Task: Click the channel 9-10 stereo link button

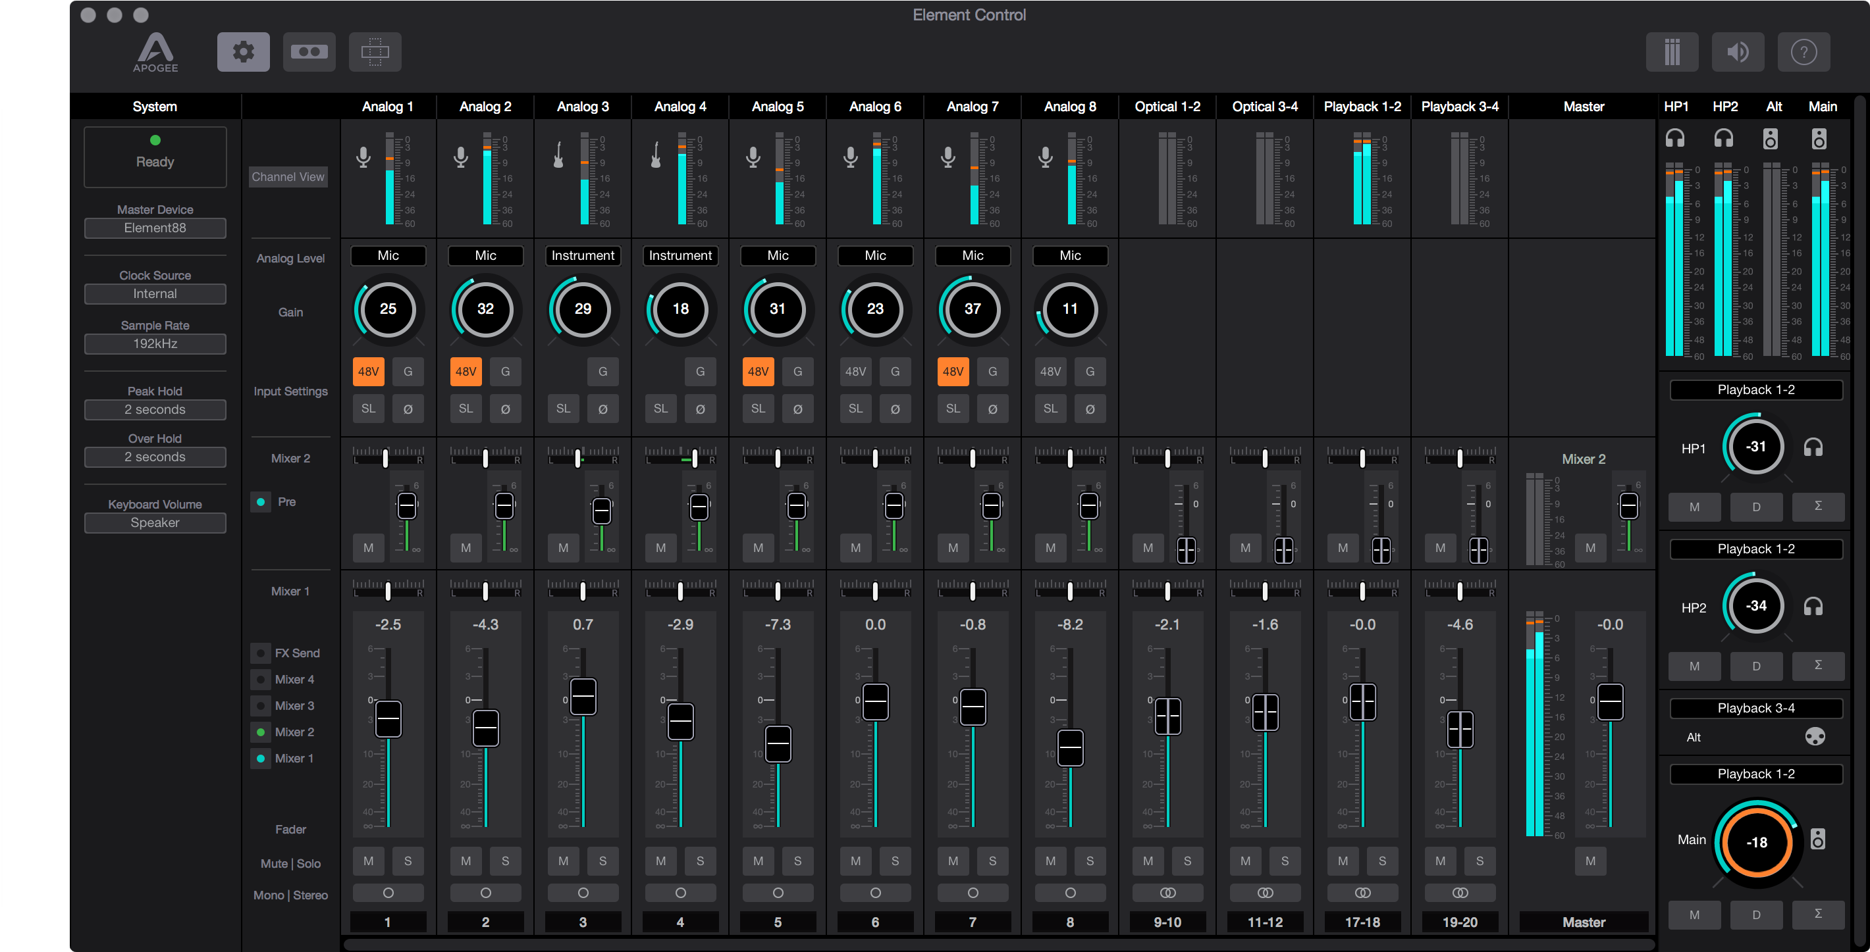Action: pyautogui.click(x=1167, y=893)
